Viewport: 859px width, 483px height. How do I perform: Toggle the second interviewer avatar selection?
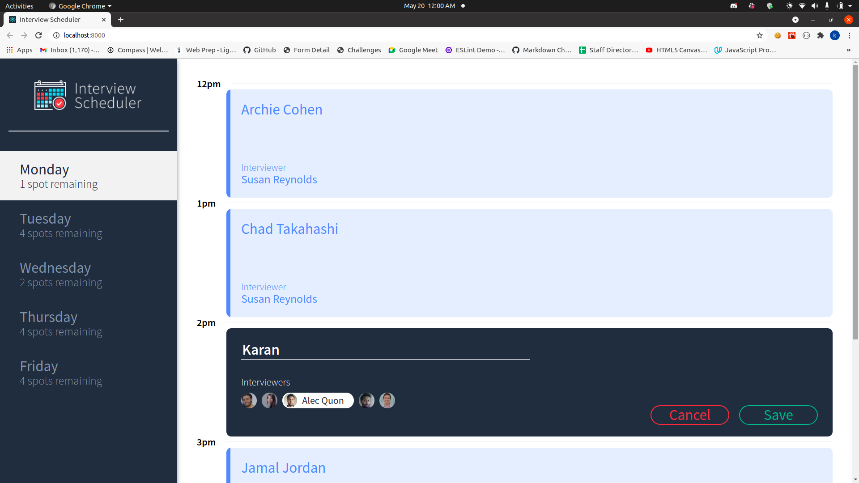(269, 400)
